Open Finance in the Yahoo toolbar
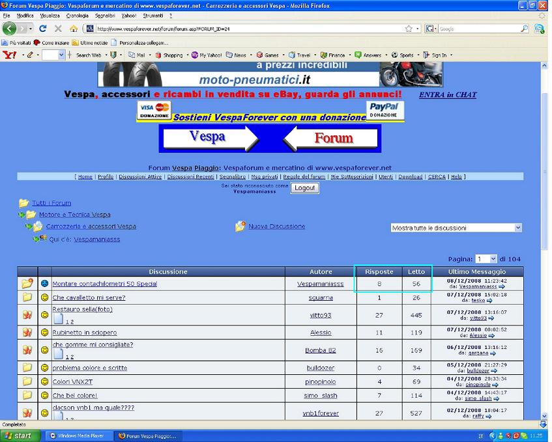Viewport: 552px width, 442px height. point(332,55)
